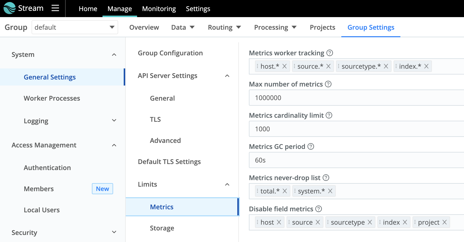Go to Worker Processes settings
Viewport: 464px width, 242px height.
pyautogui.click(x=52, y=98)
